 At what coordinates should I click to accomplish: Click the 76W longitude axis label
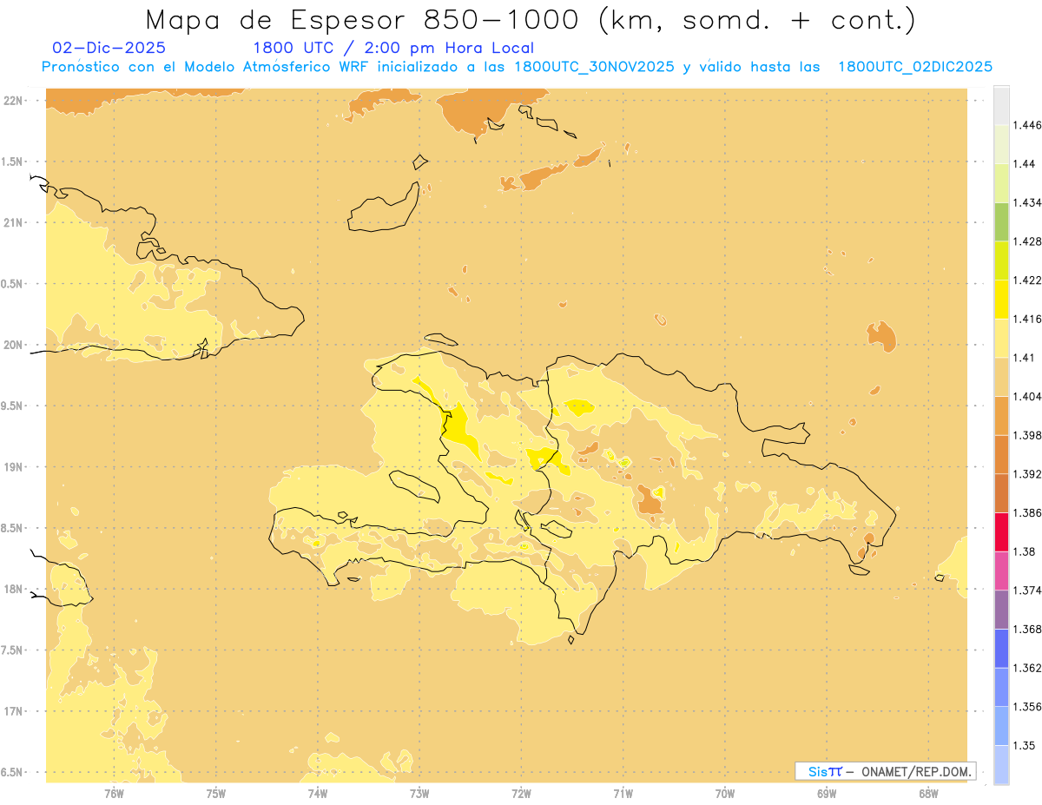coord(114,793)
